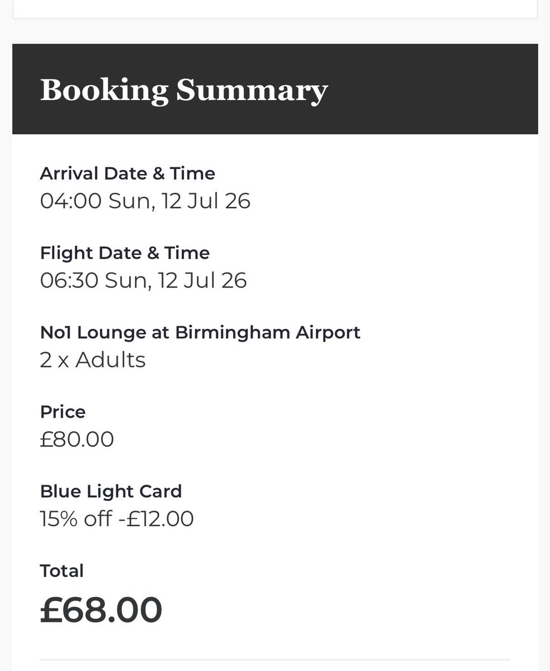Screen dimensions: 550x671
Task: Click the divider line below the total
Action: [275, 660]
